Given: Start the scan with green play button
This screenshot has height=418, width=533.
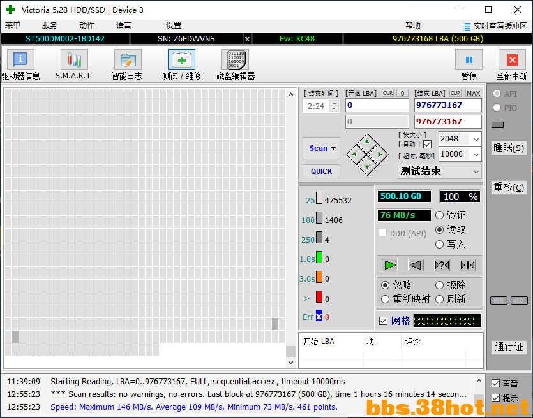Looking at the screenshot, I should pyautogui.click(x=389, y=265).
